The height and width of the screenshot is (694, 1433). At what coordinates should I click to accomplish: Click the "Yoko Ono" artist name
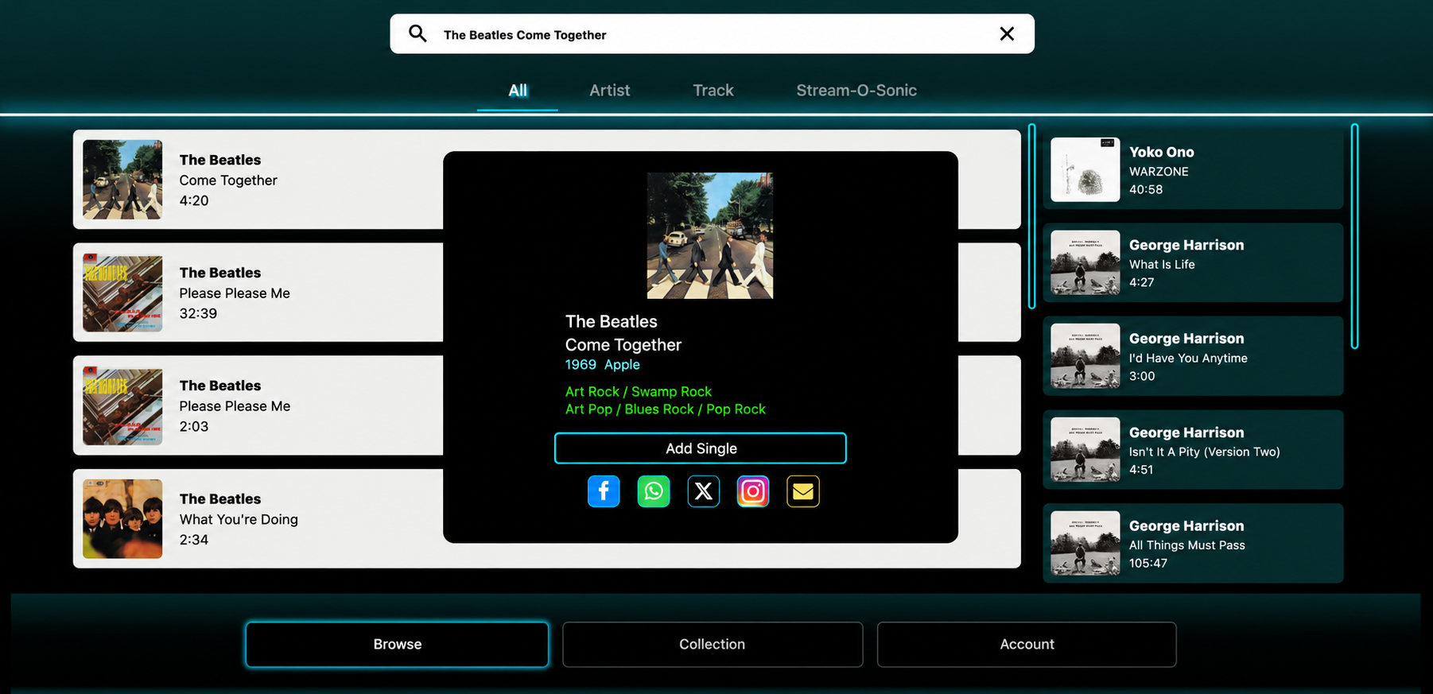(x=1162, y=152)
